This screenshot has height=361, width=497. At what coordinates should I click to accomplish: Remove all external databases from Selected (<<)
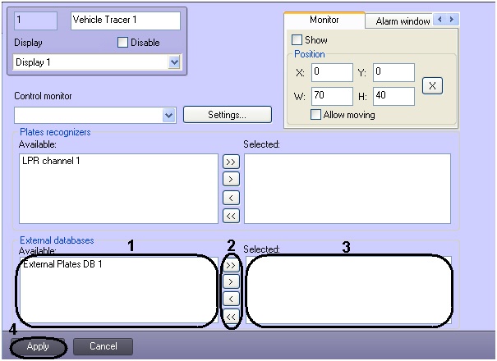point(231,316)
